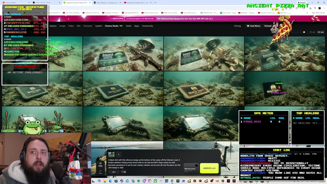The image size is (327, 184).
Task: Close the Higgsfield Cinema Studio tab
Action: click(x=90, y=3)
